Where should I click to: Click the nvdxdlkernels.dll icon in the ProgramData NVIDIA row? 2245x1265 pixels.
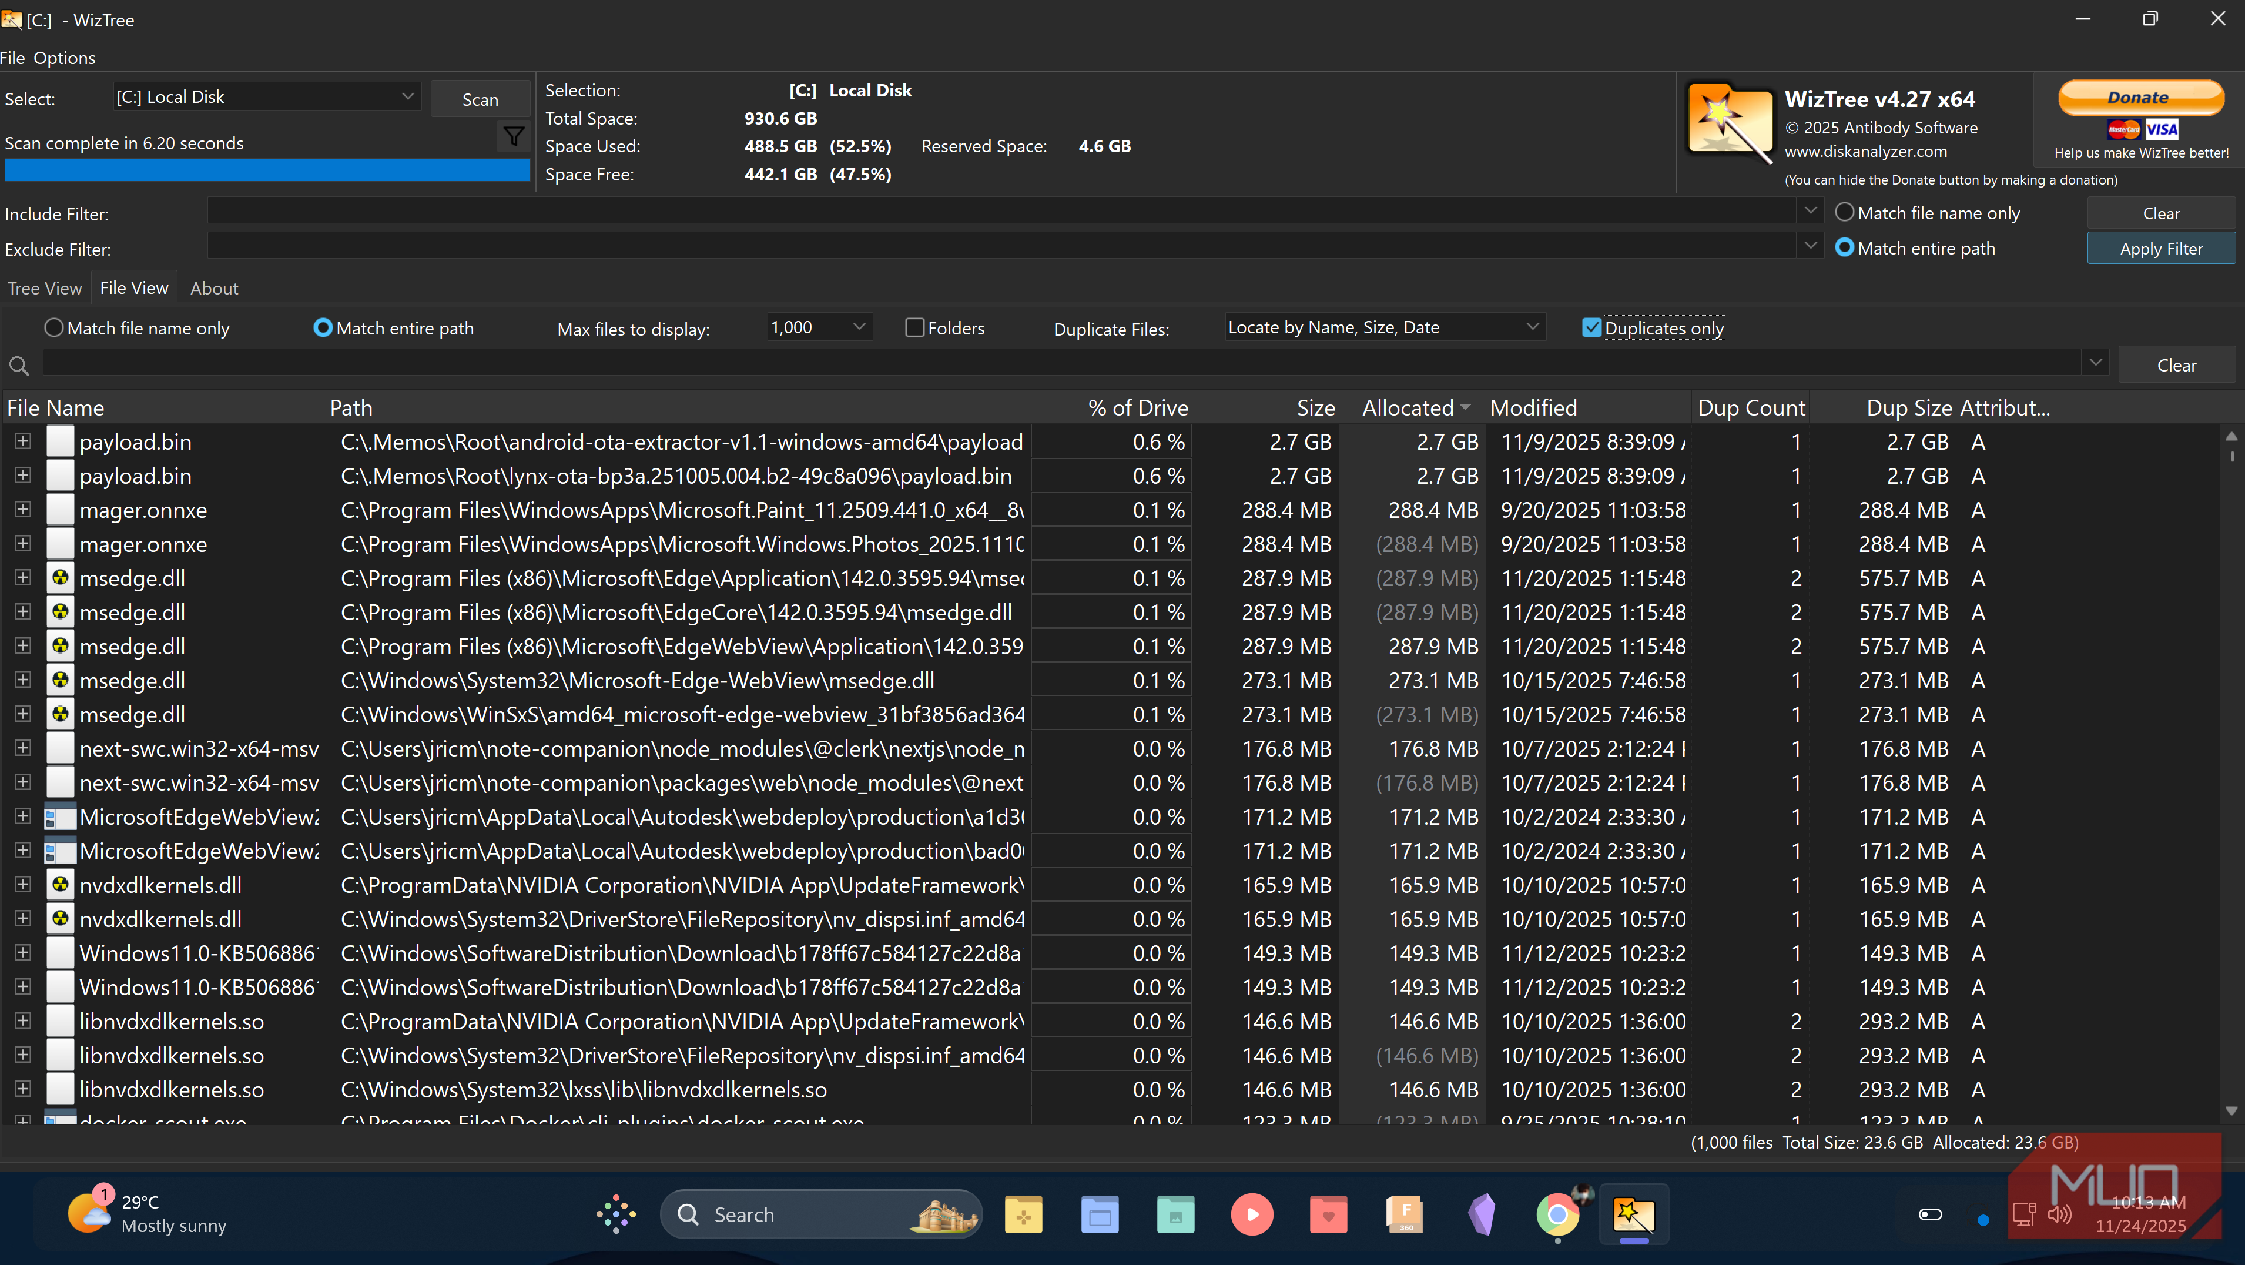click(60, 885)
